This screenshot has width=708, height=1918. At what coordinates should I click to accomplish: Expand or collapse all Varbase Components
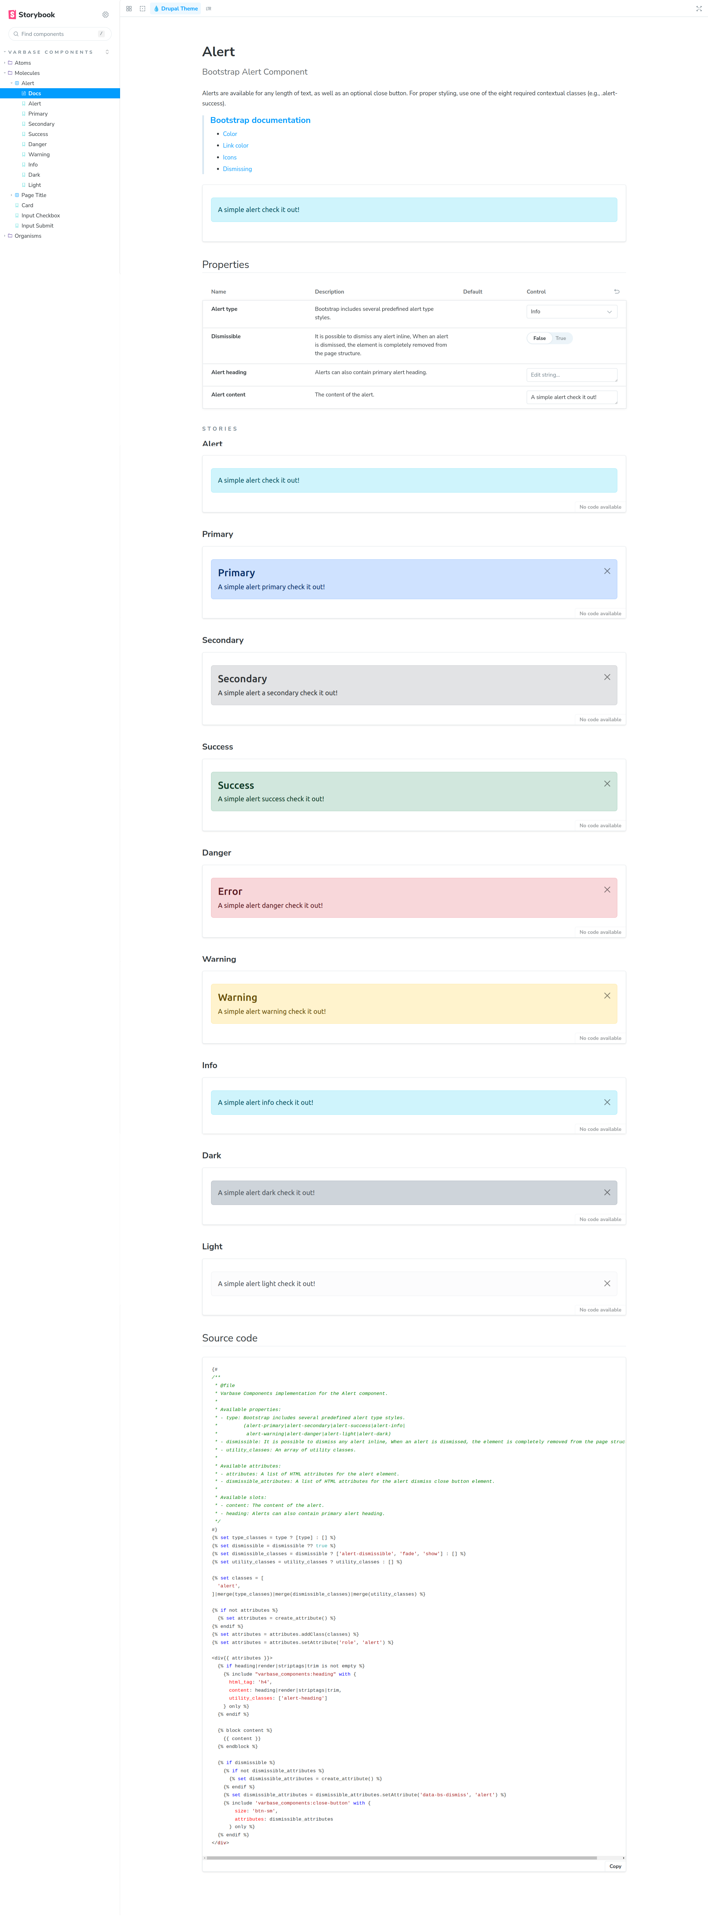[x=107, y=52]
